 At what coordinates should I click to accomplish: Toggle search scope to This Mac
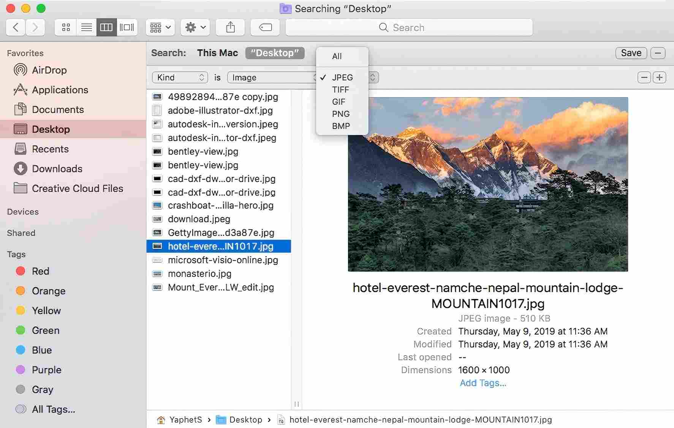point(217,53)
